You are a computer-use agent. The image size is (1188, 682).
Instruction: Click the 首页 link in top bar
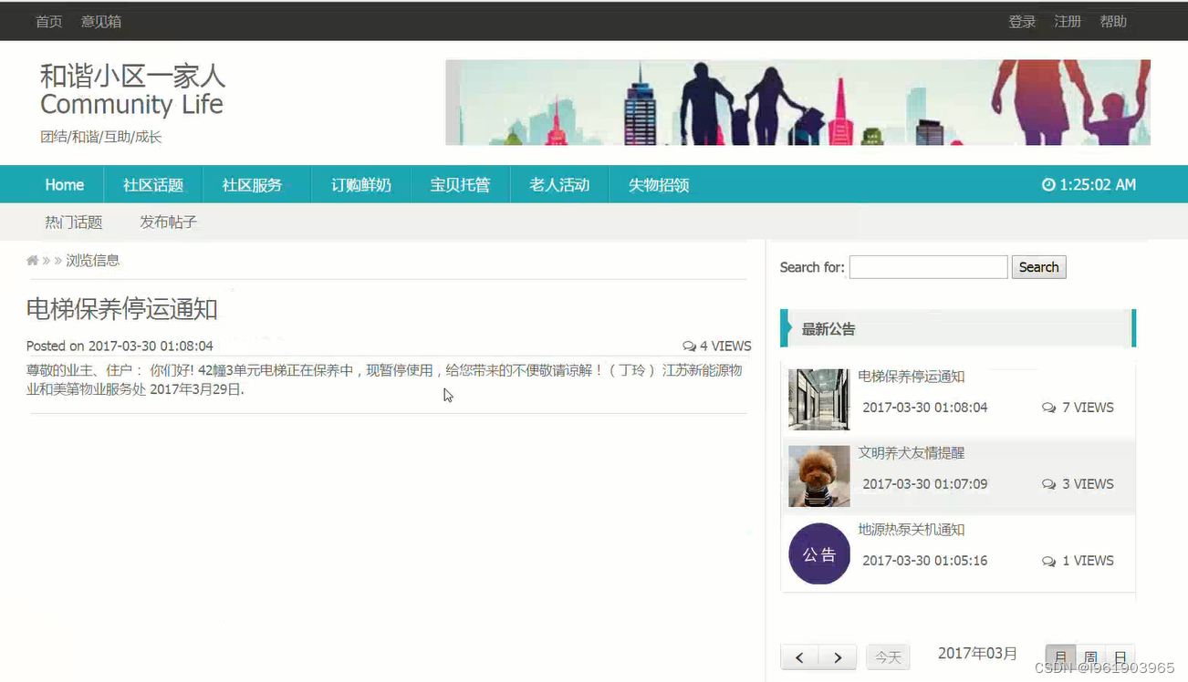pos(49,22)
